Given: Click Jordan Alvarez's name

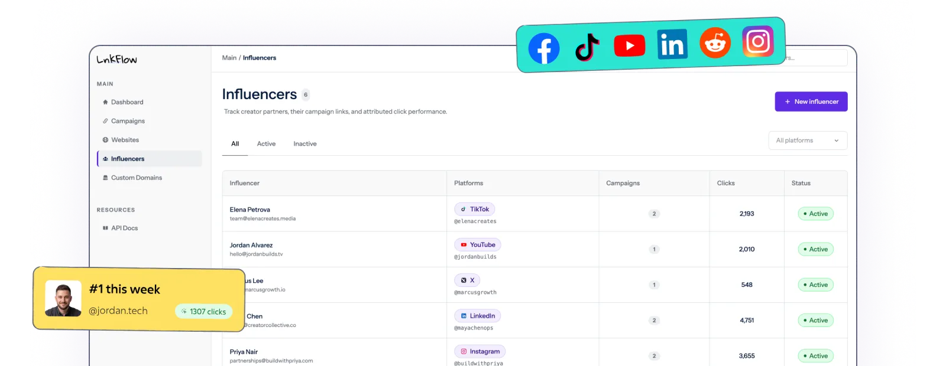Looking at the screenshot, I should point(251,245).
